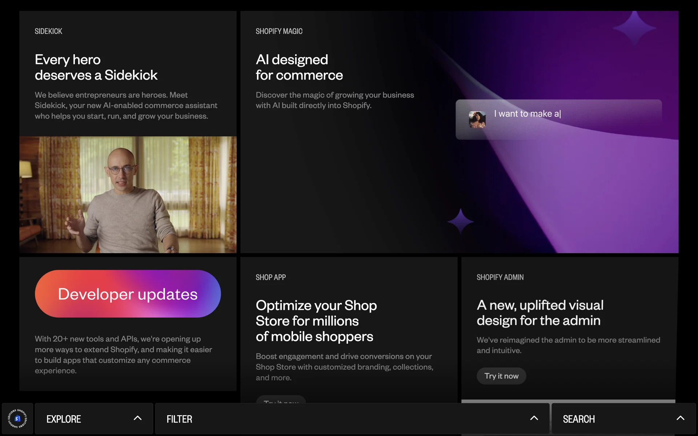Open 'Every hero deserves a Sidekick' heading

(96, 67)
